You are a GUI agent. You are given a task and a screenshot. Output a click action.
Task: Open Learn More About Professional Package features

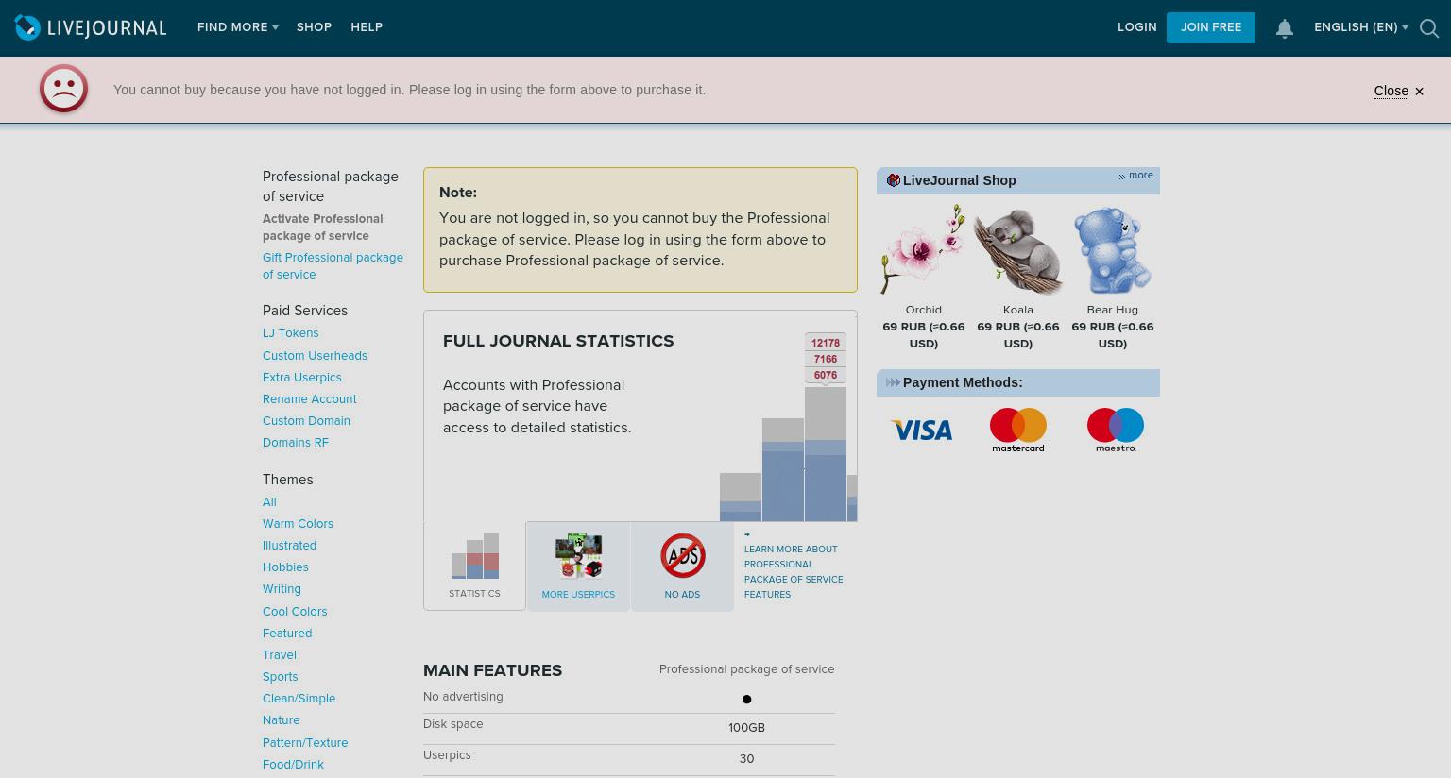coord(793,571)
